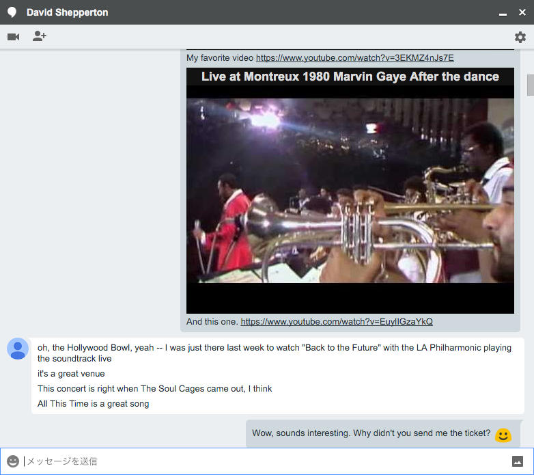534x475 pixels.
Task: Click the title 'David Shepperton'
Action: point(68,12)
